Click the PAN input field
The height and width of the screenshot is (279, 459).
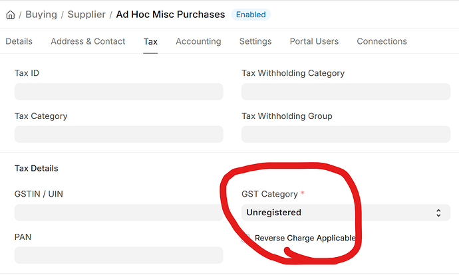[x=118, y=255]
